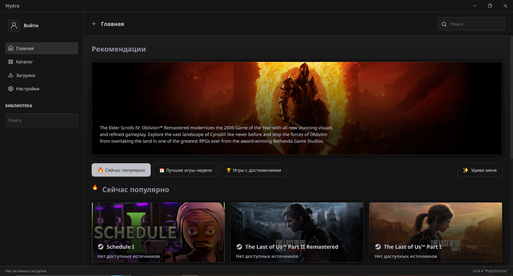Click the Удиви меня button
Viewport: 513px width, 276px height.
pos(480,170)
